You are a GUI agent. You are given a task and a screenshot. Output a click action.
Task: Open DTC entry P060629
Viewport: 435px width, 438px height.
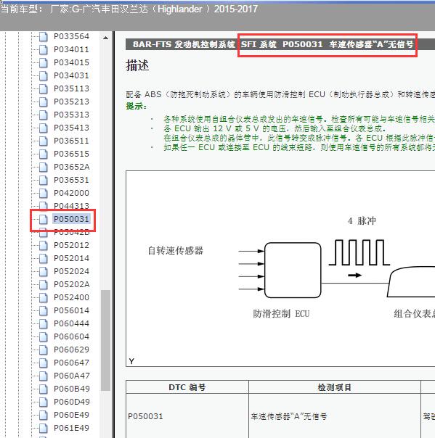71,350
